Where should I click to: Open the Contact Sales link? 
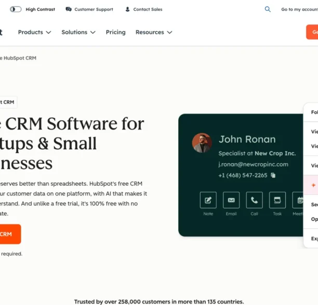pyautogui.click(x=148, y=9)
